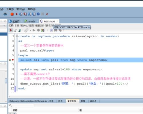Switch to the oracle connection tab
Image resolution: width=143 pixels, height=114 pixels.
click(30, 21)
